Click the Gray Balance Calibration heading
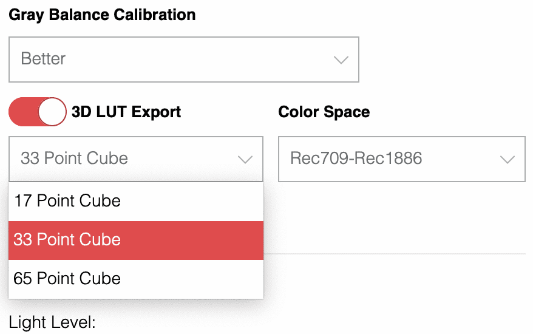533x334 pixels. (x=102, y=15)
